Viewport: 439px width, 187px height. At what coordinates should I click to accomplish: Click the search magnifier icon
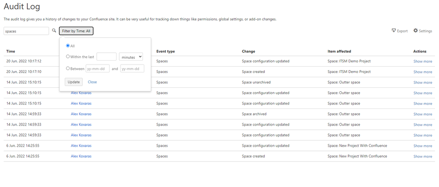click(54, 31)
